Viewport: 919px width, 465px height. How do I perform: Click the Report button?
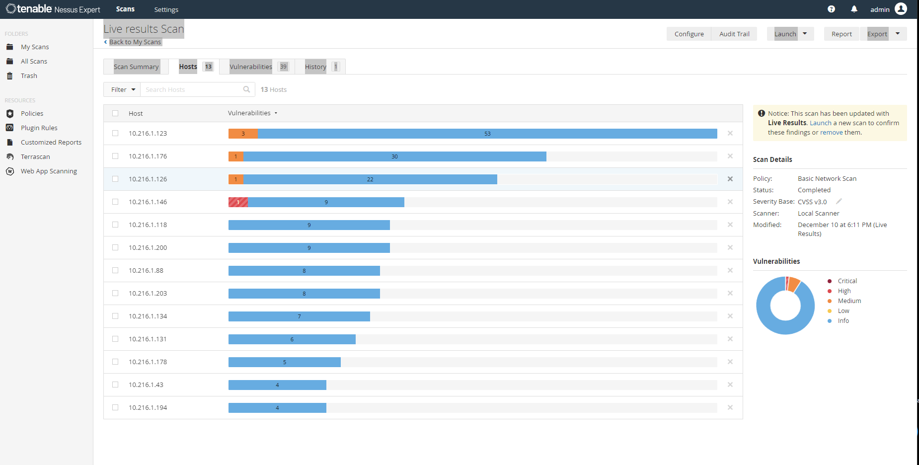pyautogui.click(x=842, y=34)
